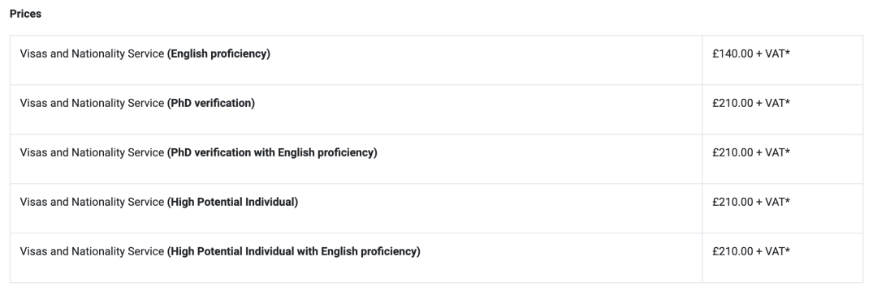Click the VAT asterisk in English proficiency row
Image resolution: width=877 pixels, height=295 pixels.
point(788,53)
